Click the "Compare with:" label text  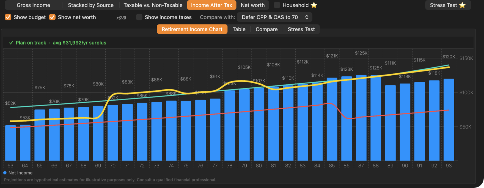(x=217, y=17)
